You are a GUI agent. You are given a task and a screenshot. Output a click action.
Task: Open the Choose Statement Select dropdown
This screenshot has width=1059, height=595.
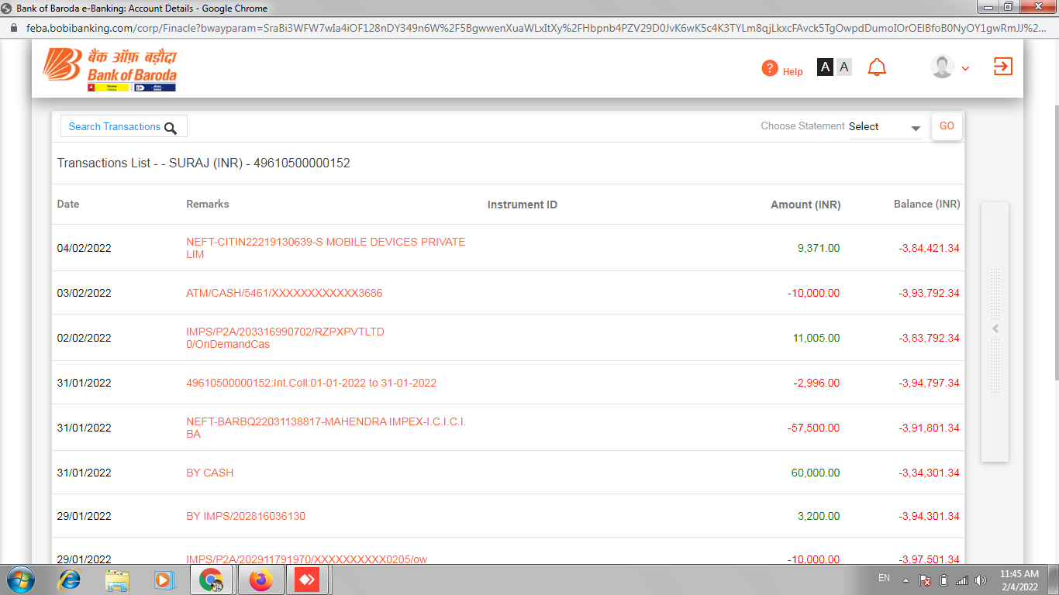885,127
